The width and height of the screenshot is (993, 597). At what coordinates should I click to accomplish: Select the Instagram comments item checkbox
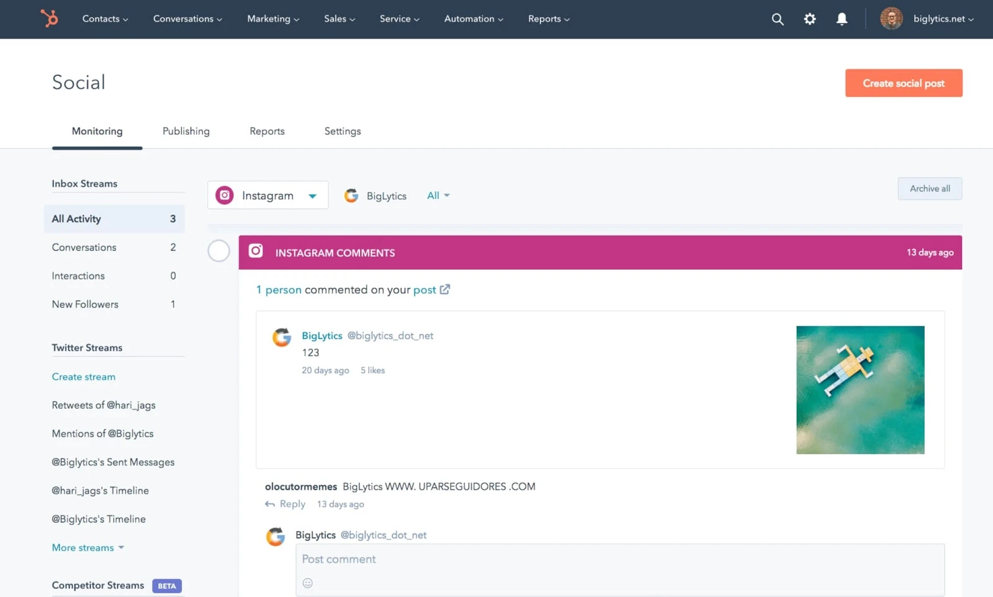coord(218,251)
